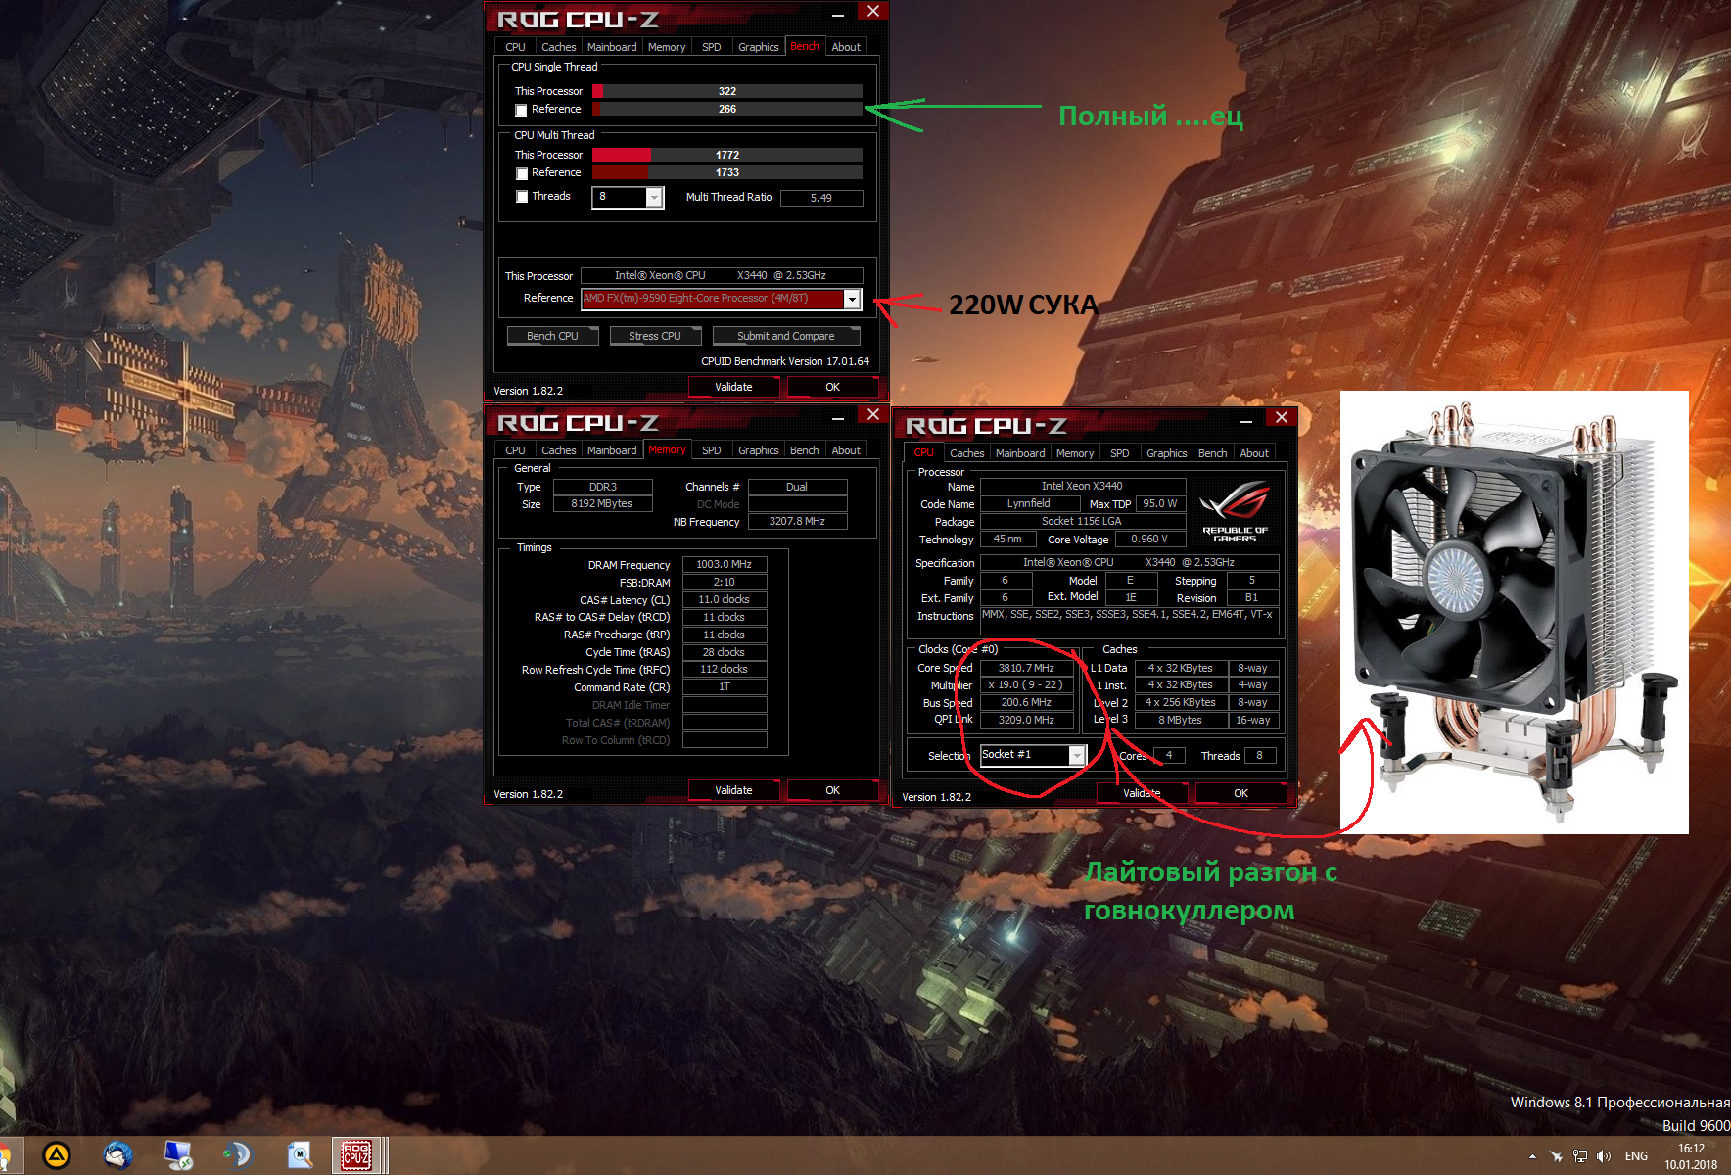
Task: Select the Bus Speed value 200.6 MHz
Action: (x=1026, y=702)
